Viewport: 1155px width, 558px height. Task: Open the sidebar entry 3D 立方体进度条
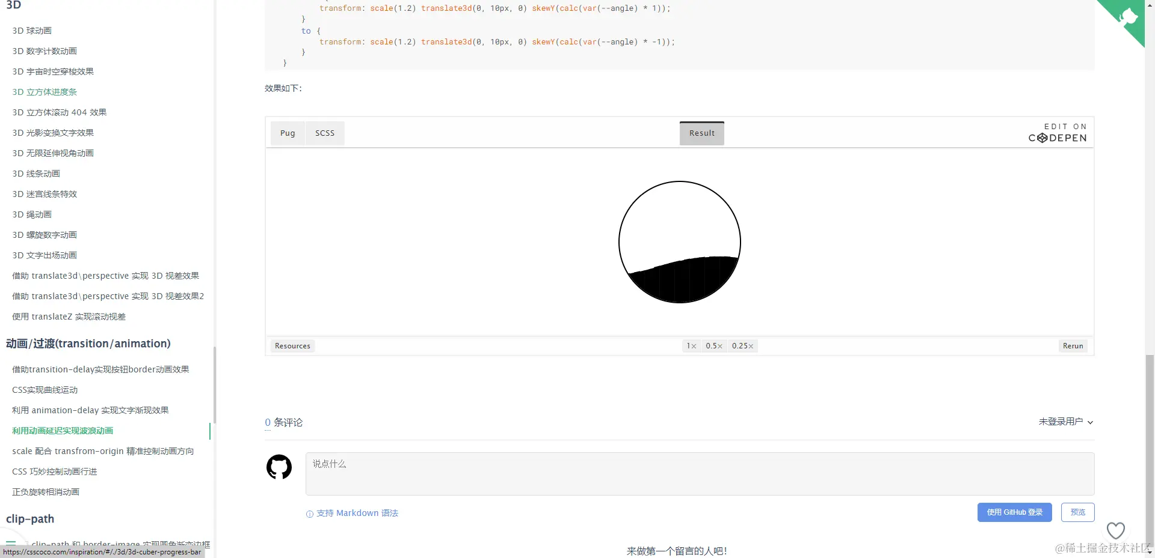click(45, 92)
